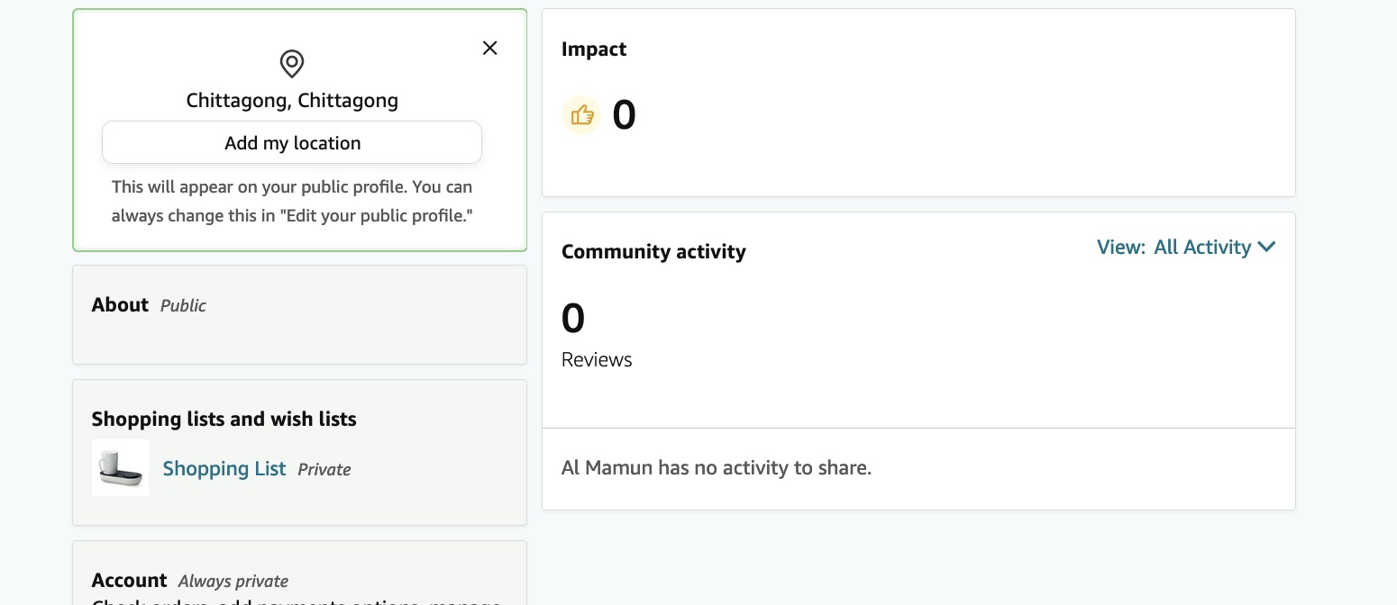Click the Impact panel heading
This screenshot has height=605, width=1397.
(594, 49)
